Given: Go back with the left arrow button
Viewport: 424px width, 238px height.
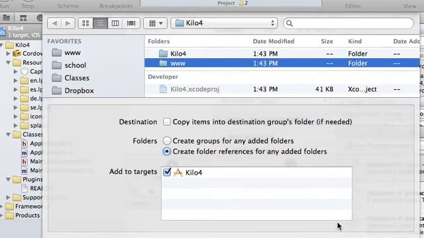Looking at the screenshot, I should [x=54, y=24].
